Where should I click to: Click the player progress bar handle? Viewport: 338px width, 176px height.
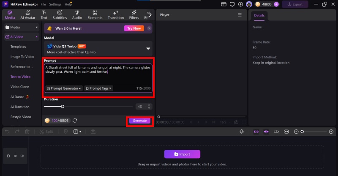pyautogui.click(x=159, y=117)
